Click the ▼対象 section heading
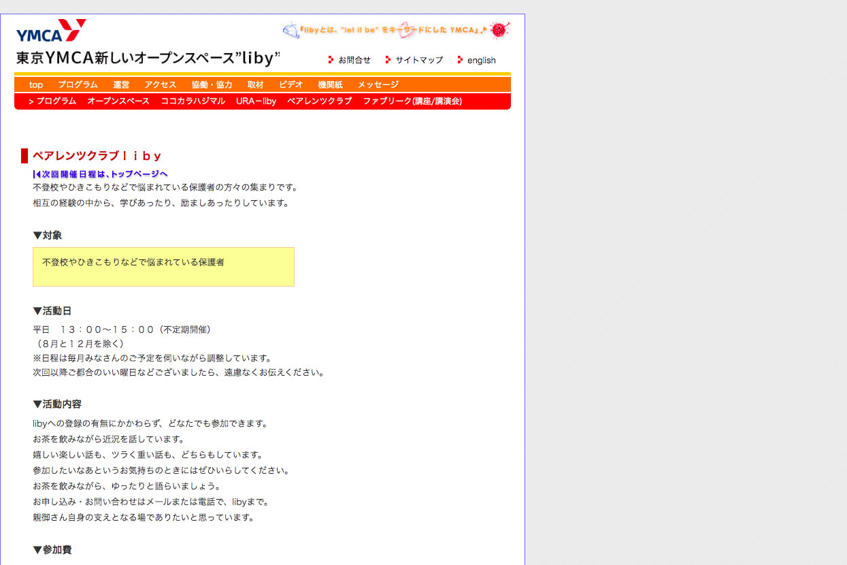 click(48, 236)
